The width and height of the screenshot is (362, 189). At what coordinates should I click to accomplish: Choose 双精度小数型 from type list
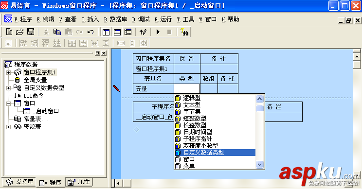coord(200,146)
